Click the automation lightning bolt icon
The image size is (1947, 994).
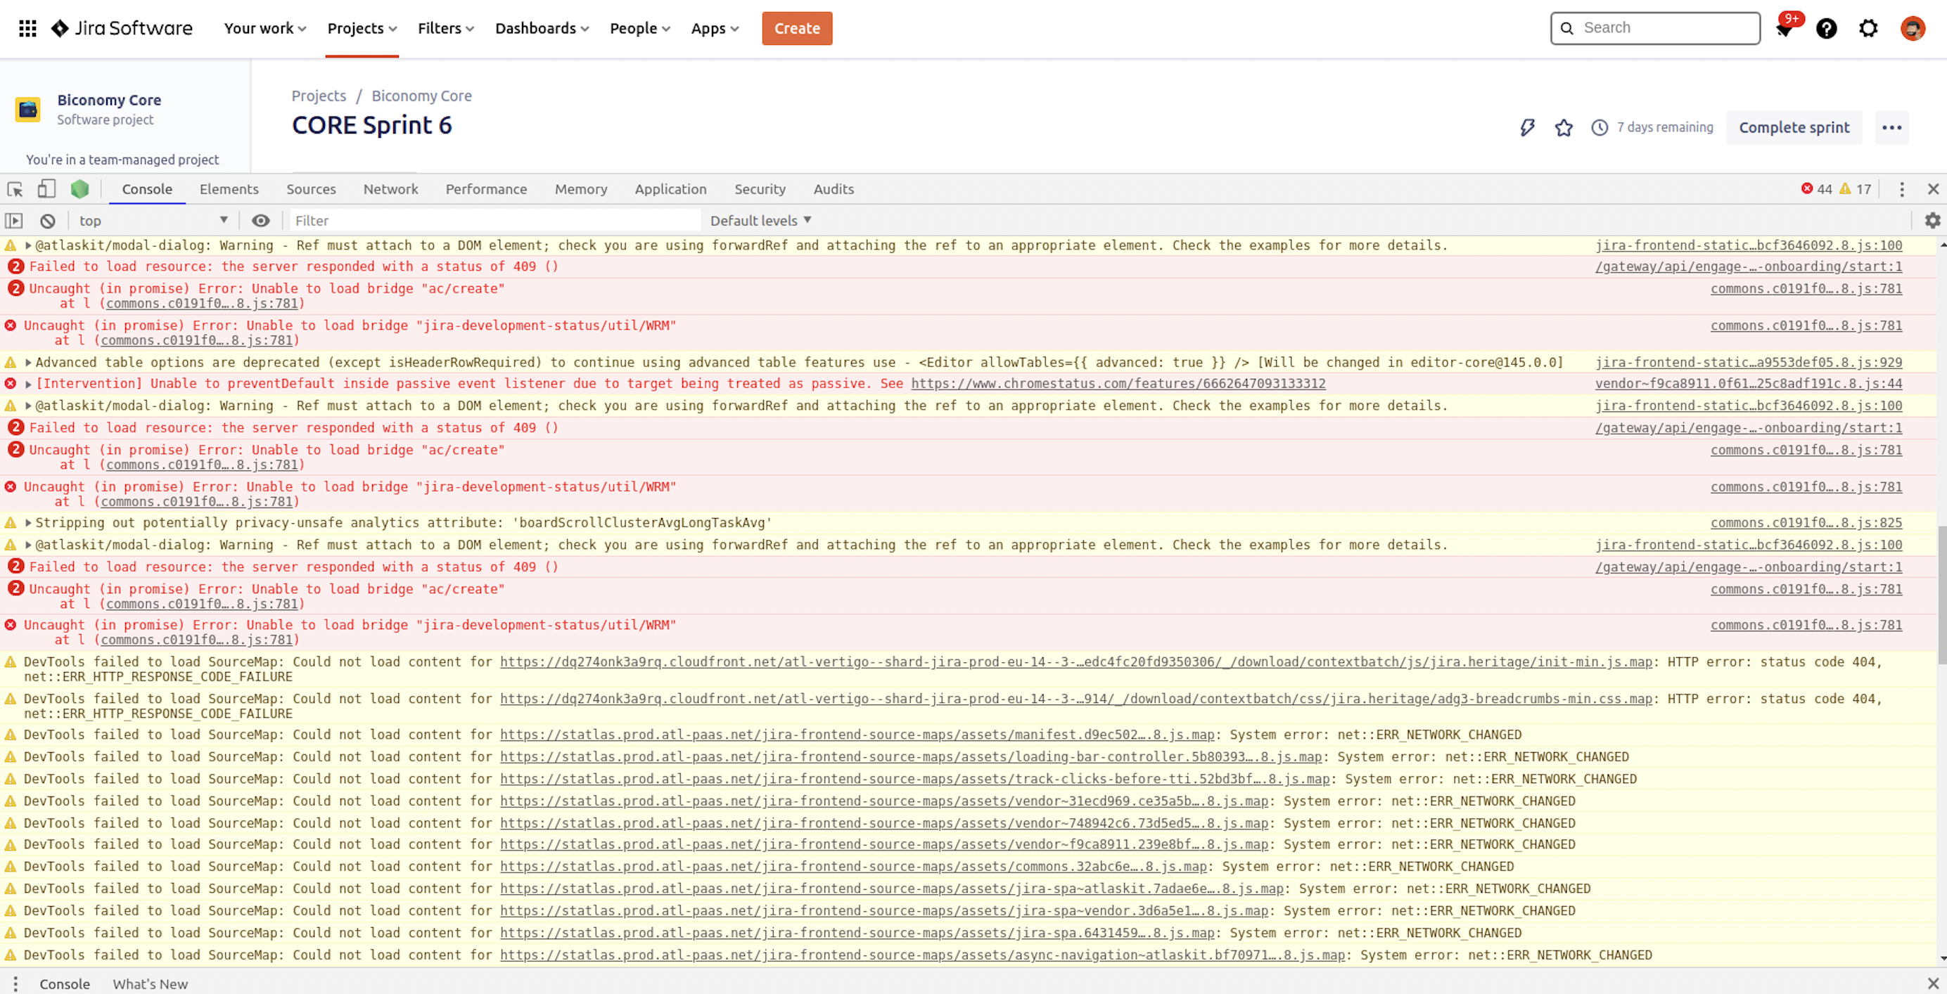coord(1528,128)
